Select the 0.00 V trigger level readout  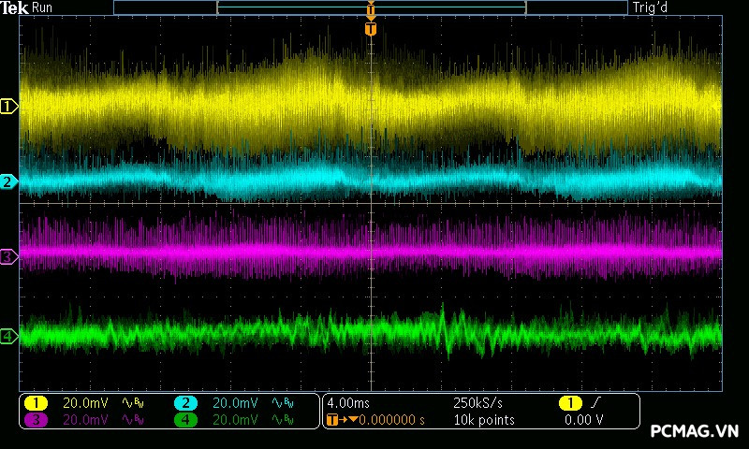(583, 420)
